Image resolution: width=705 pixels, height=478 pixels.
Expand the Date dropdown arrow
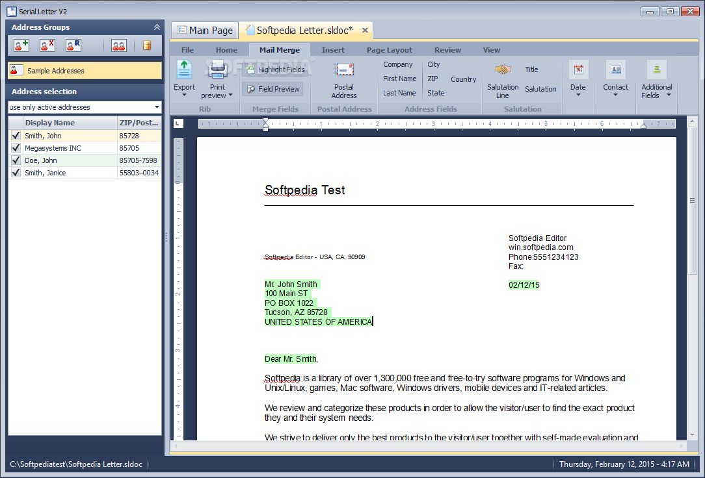(578, 95)
